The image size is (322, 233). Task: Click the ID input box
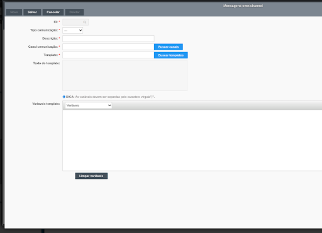pos(75,22)
